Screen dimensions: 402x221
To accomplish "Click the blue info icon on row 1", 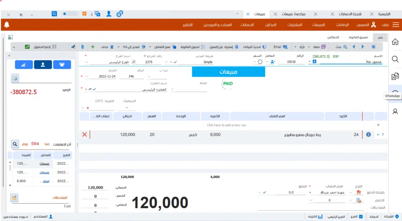I will click(368, 135).
